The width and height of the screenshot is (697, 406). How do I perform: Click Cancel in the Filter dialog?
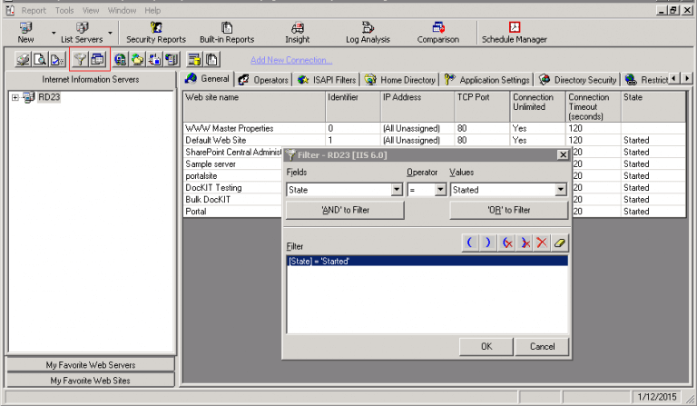tap(543, 346)
